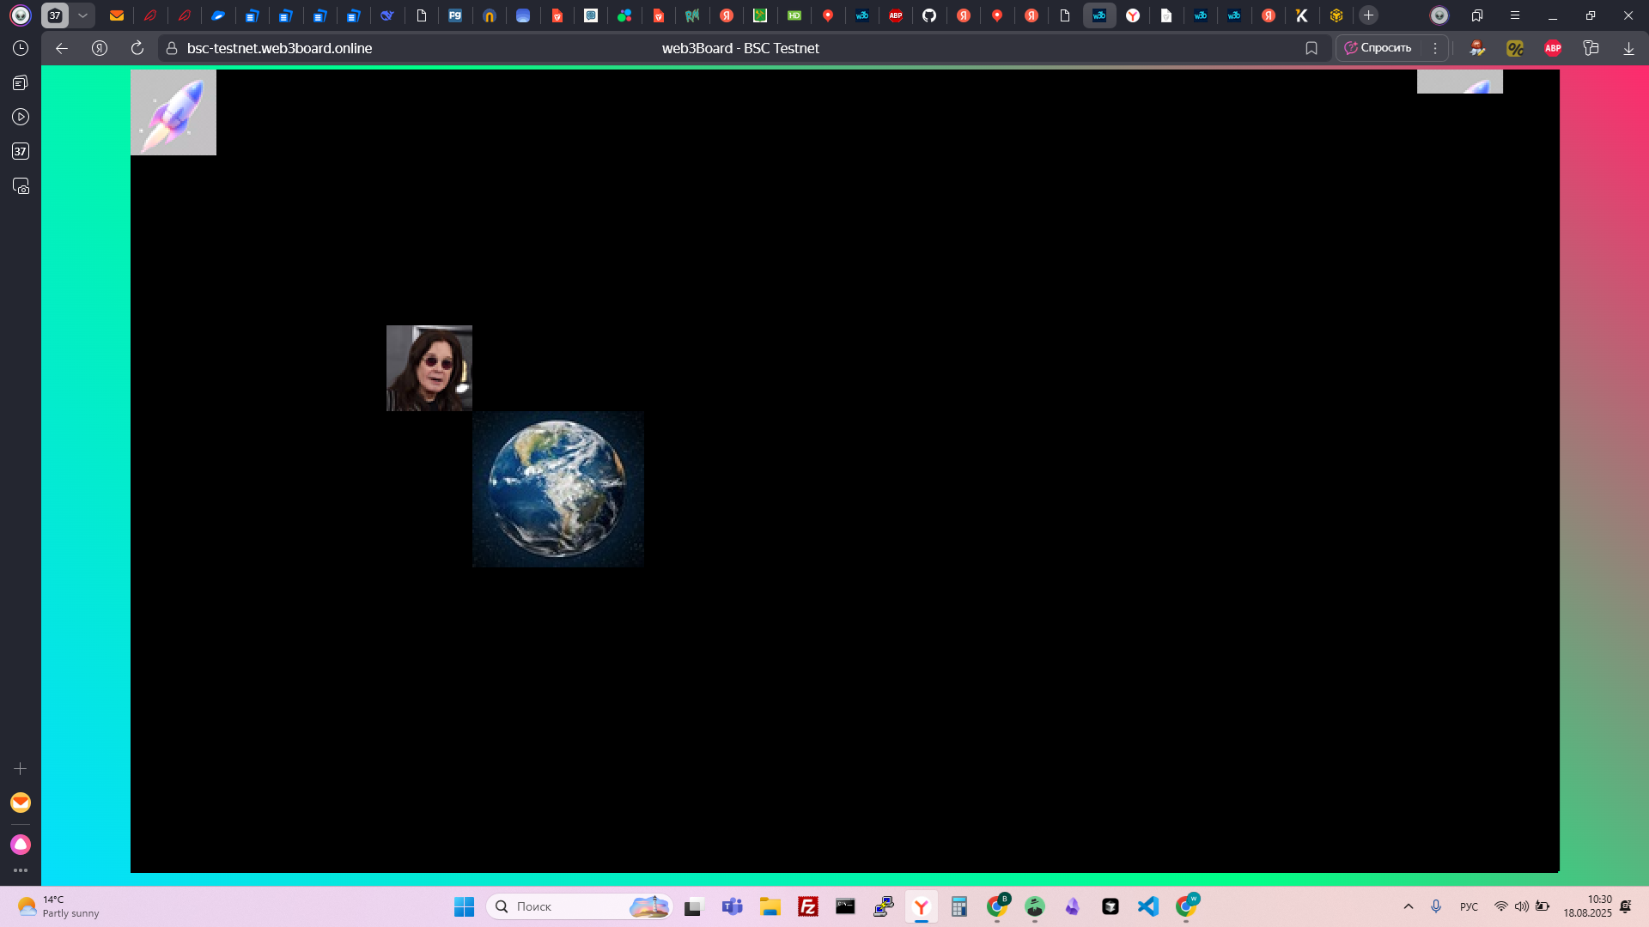This screenshot has width=1649, height=927.
Task: Open the orange mail icon in the sidebar
Action: click(21, 803)
